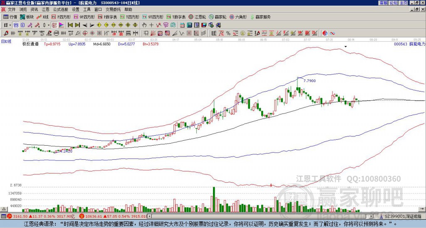Click the 极反通道 indicator label

[30, 44]
